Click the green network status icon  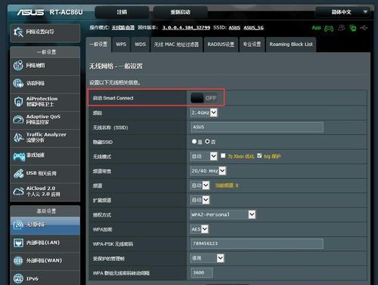(353, 28)
